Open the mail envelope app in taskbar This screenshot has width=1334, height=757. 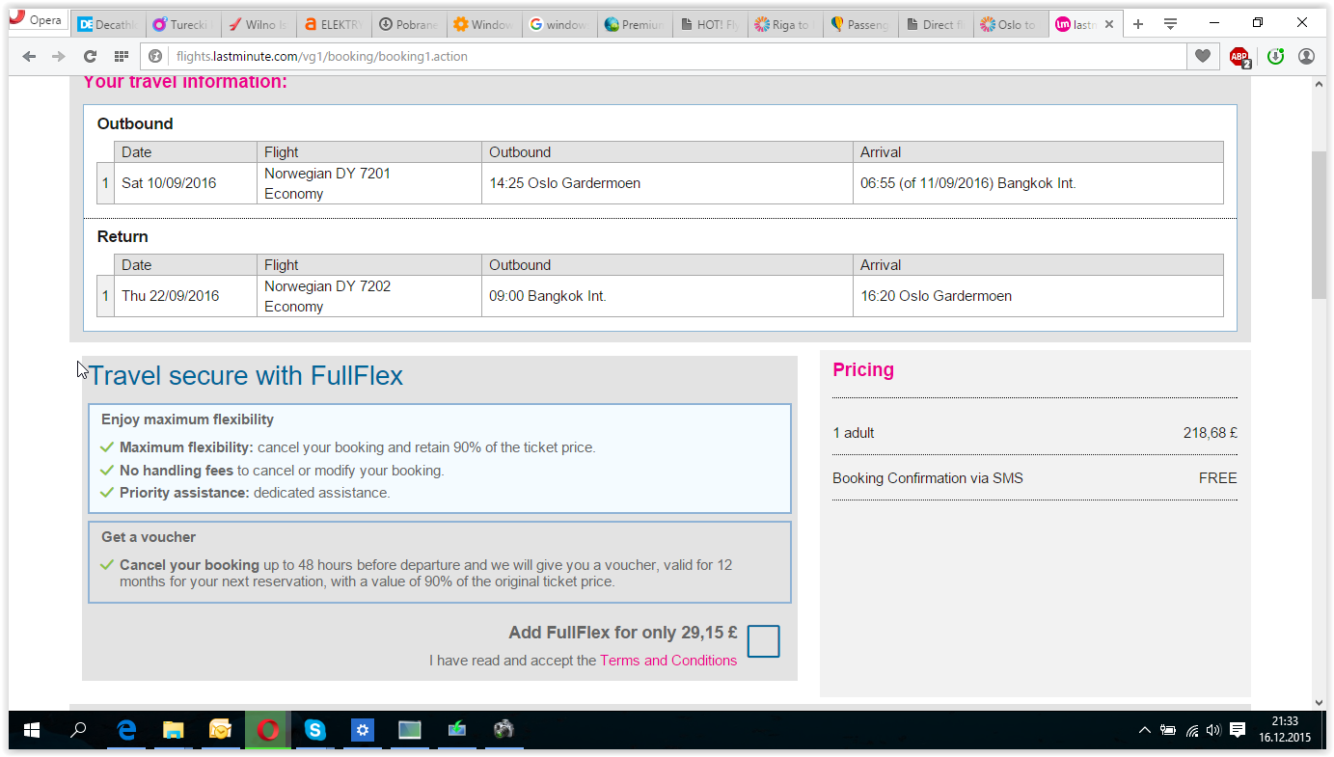(x=221, y=730)
